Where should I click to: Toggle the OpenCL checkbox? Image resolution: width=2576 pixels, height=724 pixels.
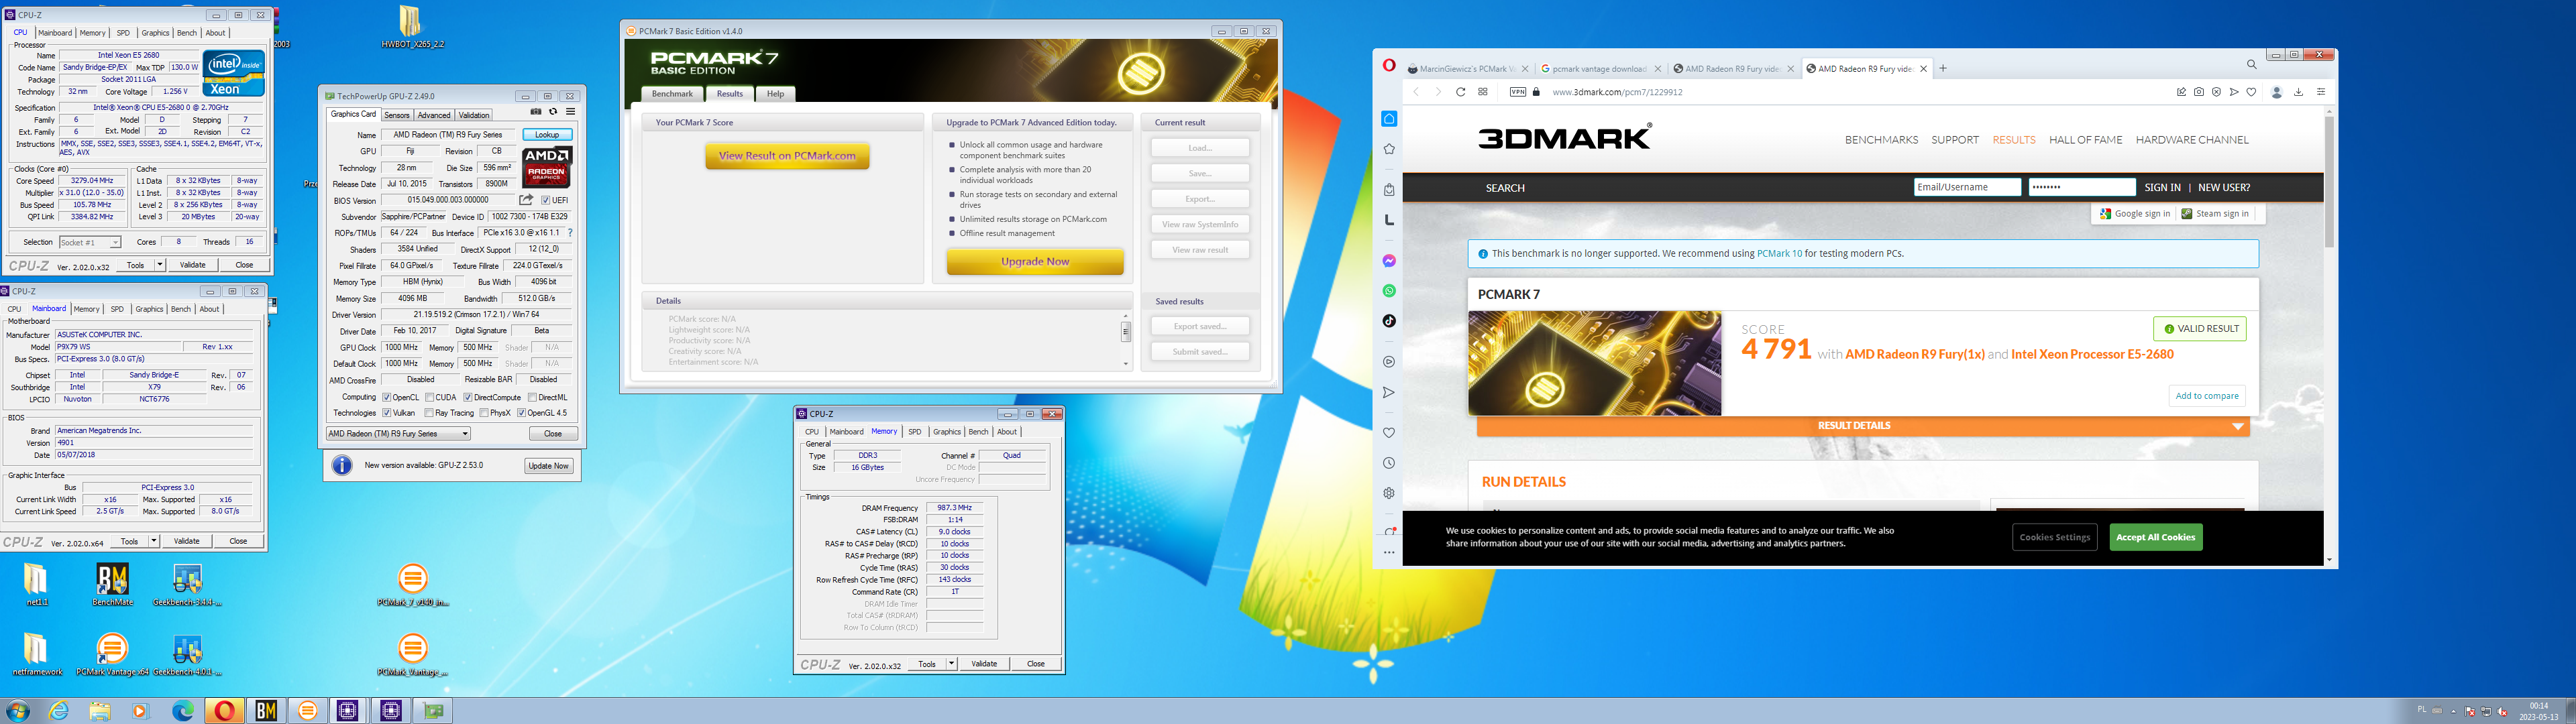pyautogui.click(x=387, y=398)
